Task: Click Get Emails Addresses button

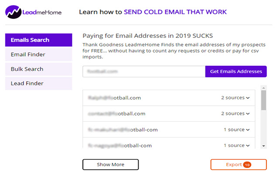Action: point(236,71)
